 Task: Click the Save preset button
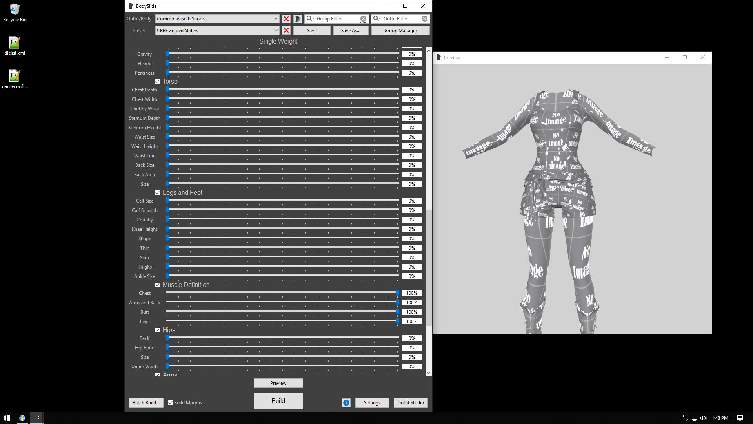pos(312,31)
